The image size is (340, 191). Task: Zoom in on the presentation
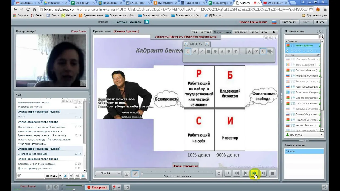pos(265,38)
